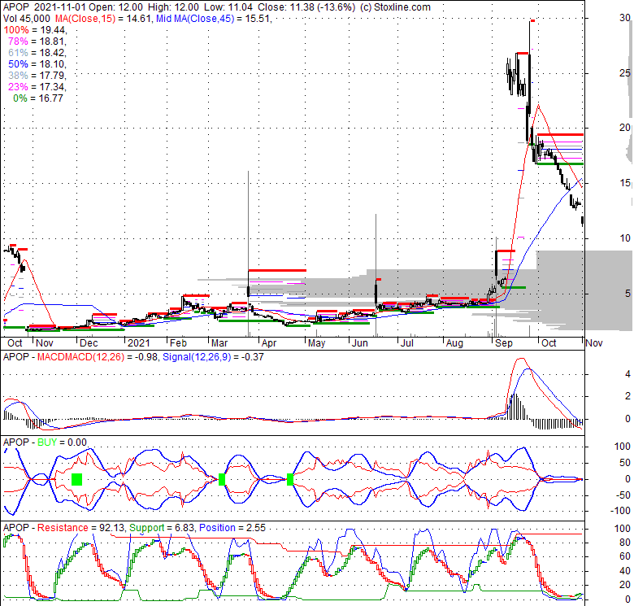This screenshot has width=634, height=606.
Task: Click the '38% = 17.79' Fibonacci level
Action: coord(37,76)
